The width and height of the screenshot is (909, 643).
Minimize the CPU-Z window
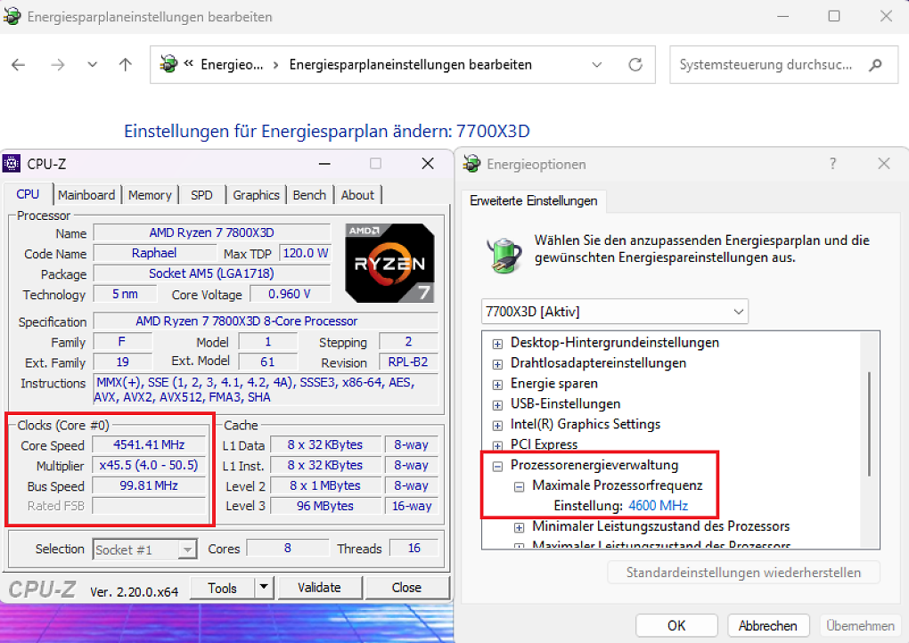click(x=324, y=164)
